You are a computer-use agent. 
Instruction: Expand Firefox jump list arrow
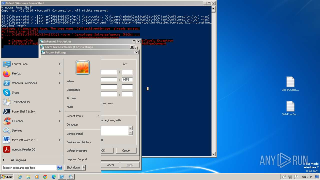pos(60,73)
